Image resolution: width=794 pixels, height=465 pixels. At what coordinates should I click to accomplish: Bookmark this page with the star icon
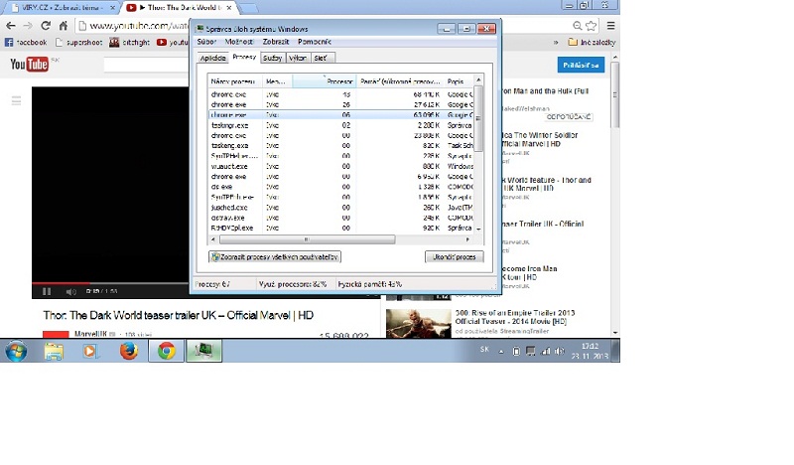pos(591,26)
